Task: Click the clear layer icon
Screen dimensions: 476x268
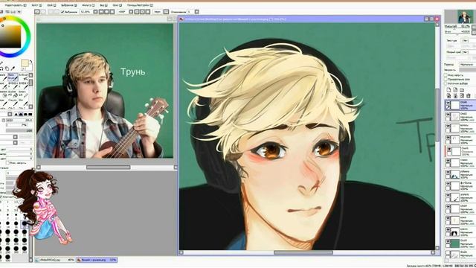Action: (x=462, y=96)
